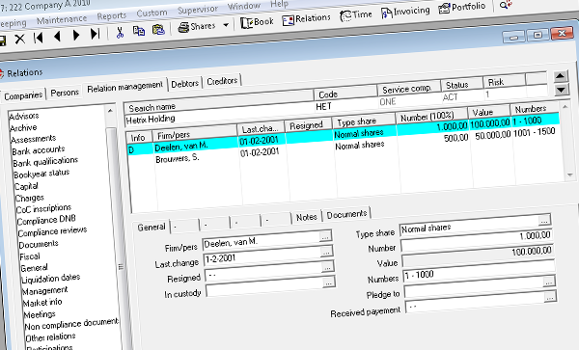Open the Invoicing module
579x350 pixels.
point(405,12)
